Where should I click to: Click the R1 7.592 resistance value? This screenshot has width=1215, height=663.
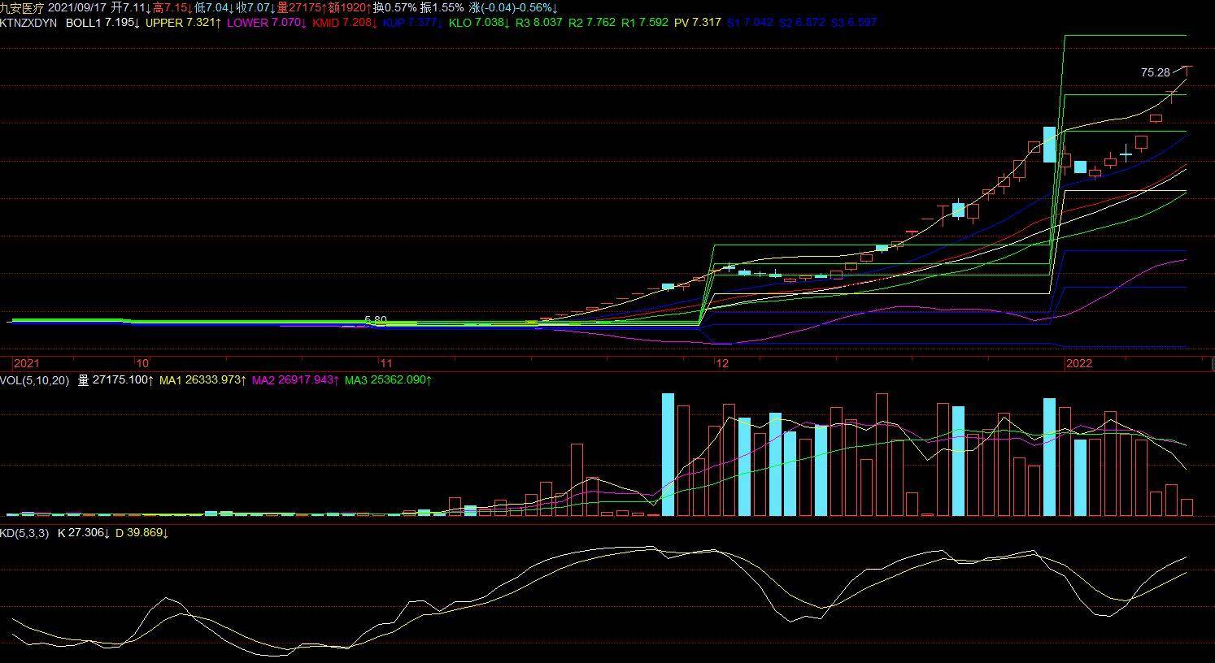click(645, 23)
